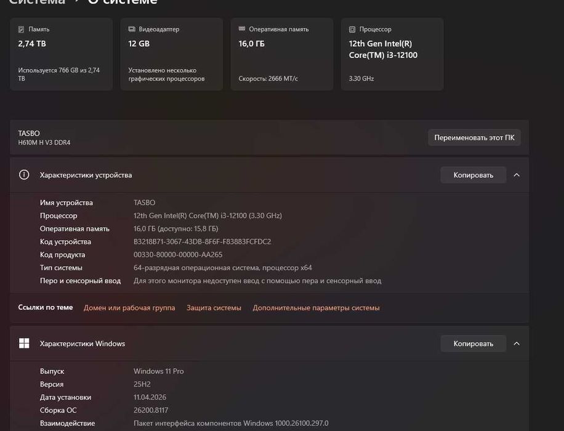Click the install date 11.04.2026
This screenshot has height=431, width=564.
[x=150, y=397]
